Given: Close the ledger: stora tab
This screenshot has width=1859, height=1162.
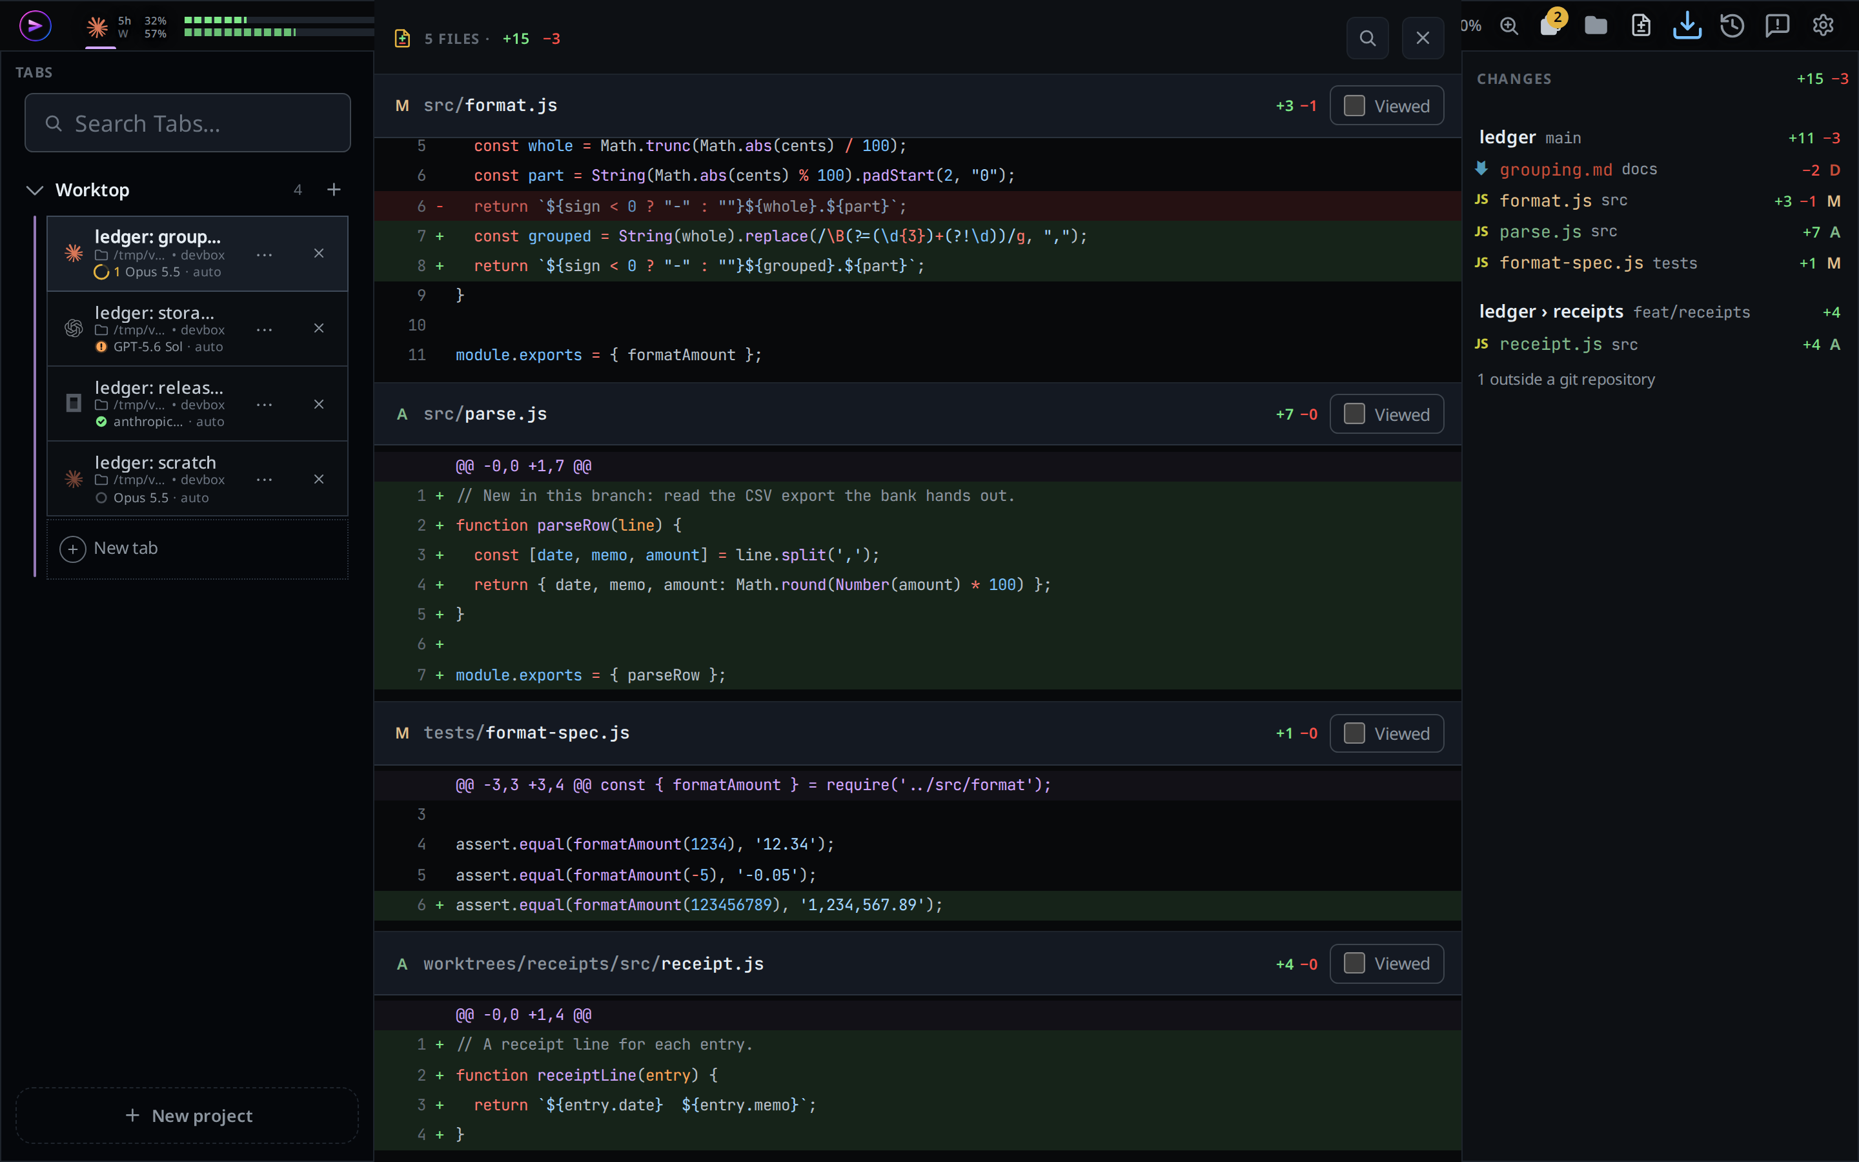Looking at the screenshot, I should coord(319,328).
